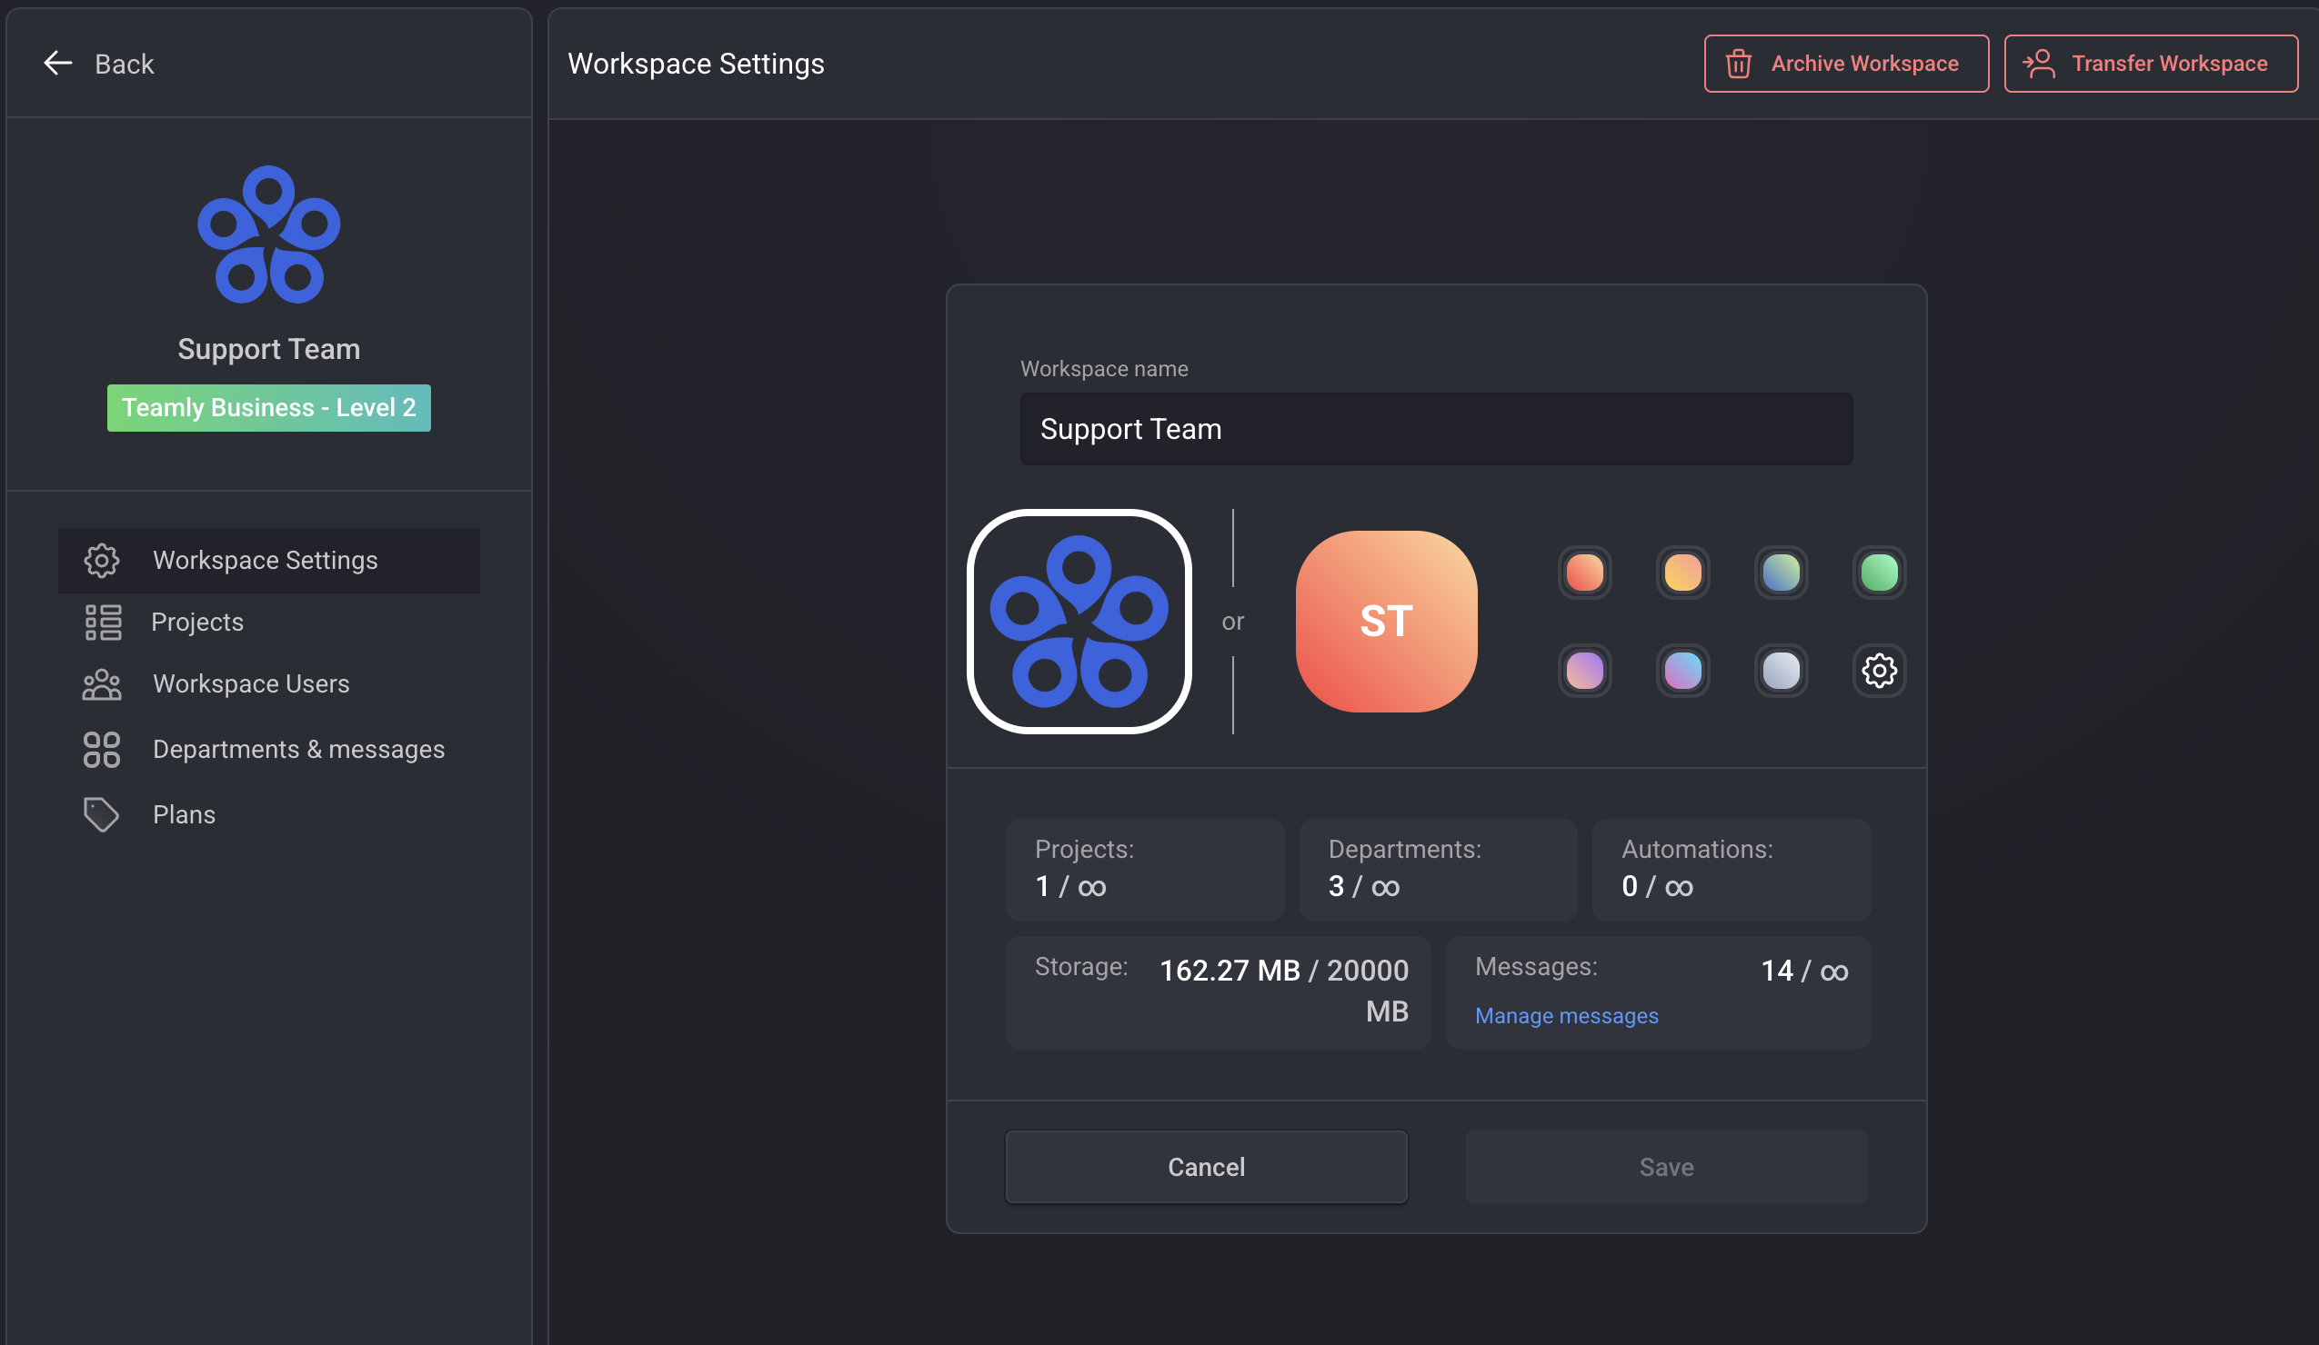2319x1345 pixels.
Task: Open custom color gear settings icon
Action: (1878, 670)
